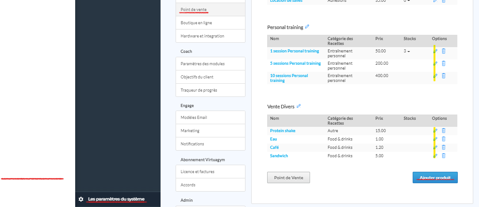
Task: Delete the 5 sessions Personal training product
Action: [x=444, y=63]
